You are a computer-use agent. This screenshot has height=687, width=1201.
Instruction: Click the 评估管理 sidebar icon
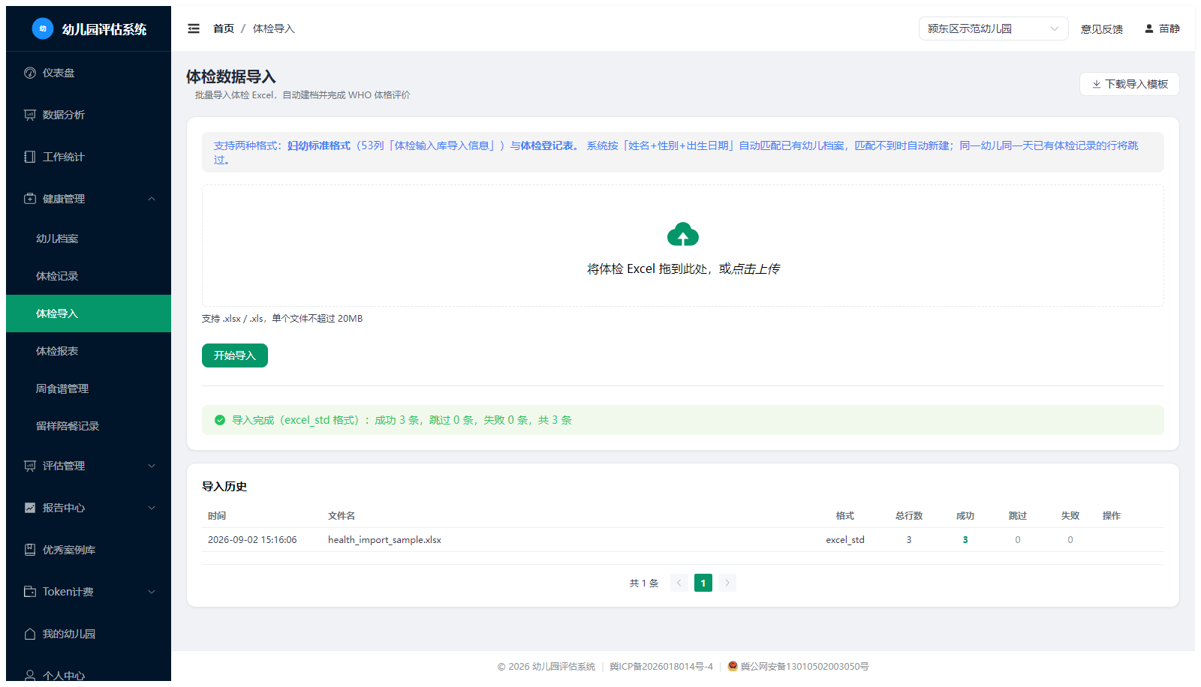coord(30,466)
